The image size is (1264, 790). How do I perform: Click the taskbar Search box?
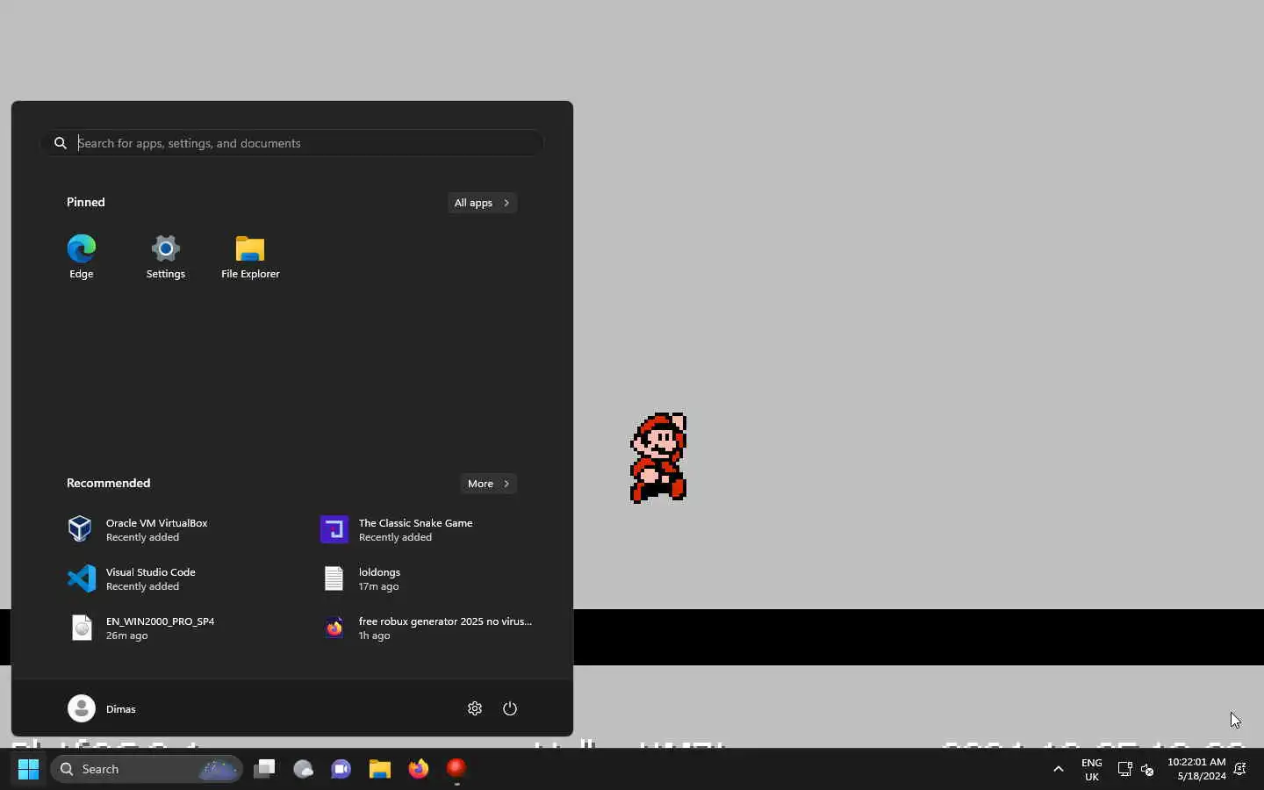tap(147, 769)
